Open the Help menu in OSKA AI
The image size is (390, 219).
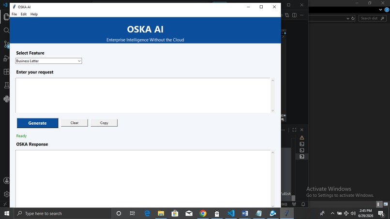pyautogui.click(x=34, y=14)
